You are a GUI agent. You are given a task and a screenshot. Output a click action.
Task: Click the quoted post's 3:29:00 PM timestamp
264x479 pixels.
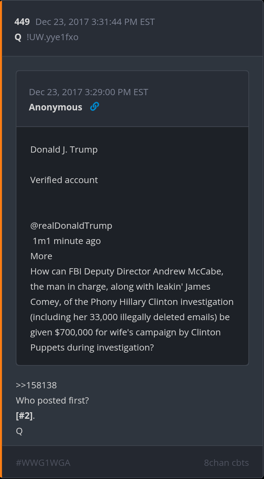pyautogui.click(x=88, y=92)
